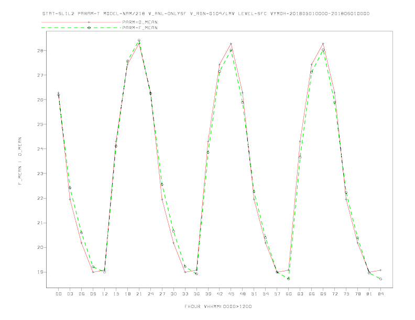Click y-axis tick label 27
This screenshot has height=320, width=415.
(40, 75)
